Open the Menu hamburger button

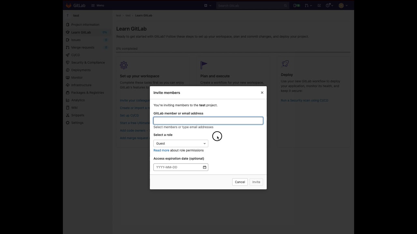click(x=98, y=6)
